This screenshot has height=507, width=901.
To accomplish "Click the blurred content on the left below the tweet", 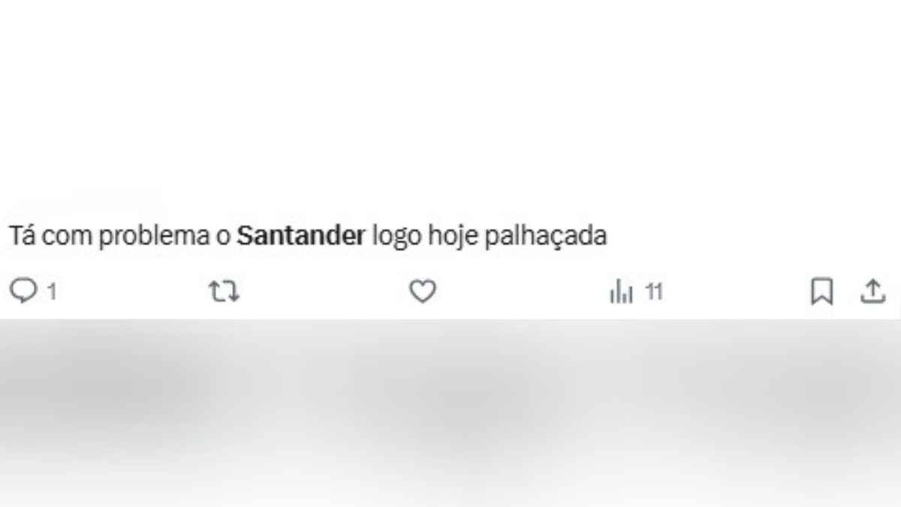I will [x=113, y=406].
